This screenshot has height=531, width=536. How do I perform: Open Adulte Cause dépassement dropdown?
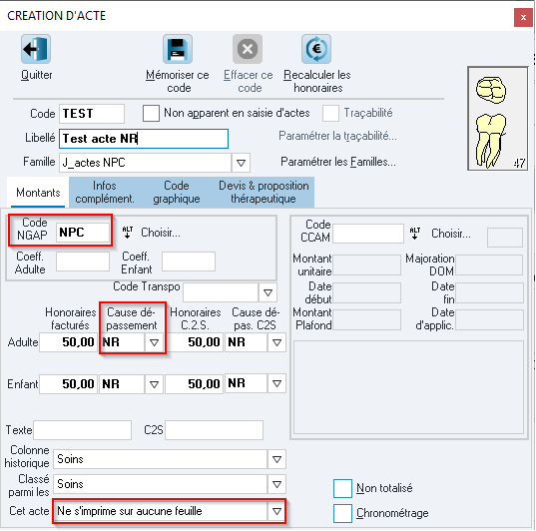pyautogui.click(x=154, y=342)
